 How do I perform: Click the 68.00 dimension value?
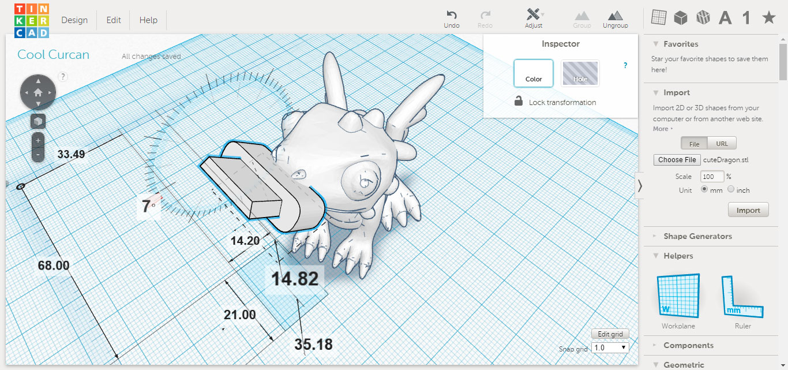click(53, 266)
